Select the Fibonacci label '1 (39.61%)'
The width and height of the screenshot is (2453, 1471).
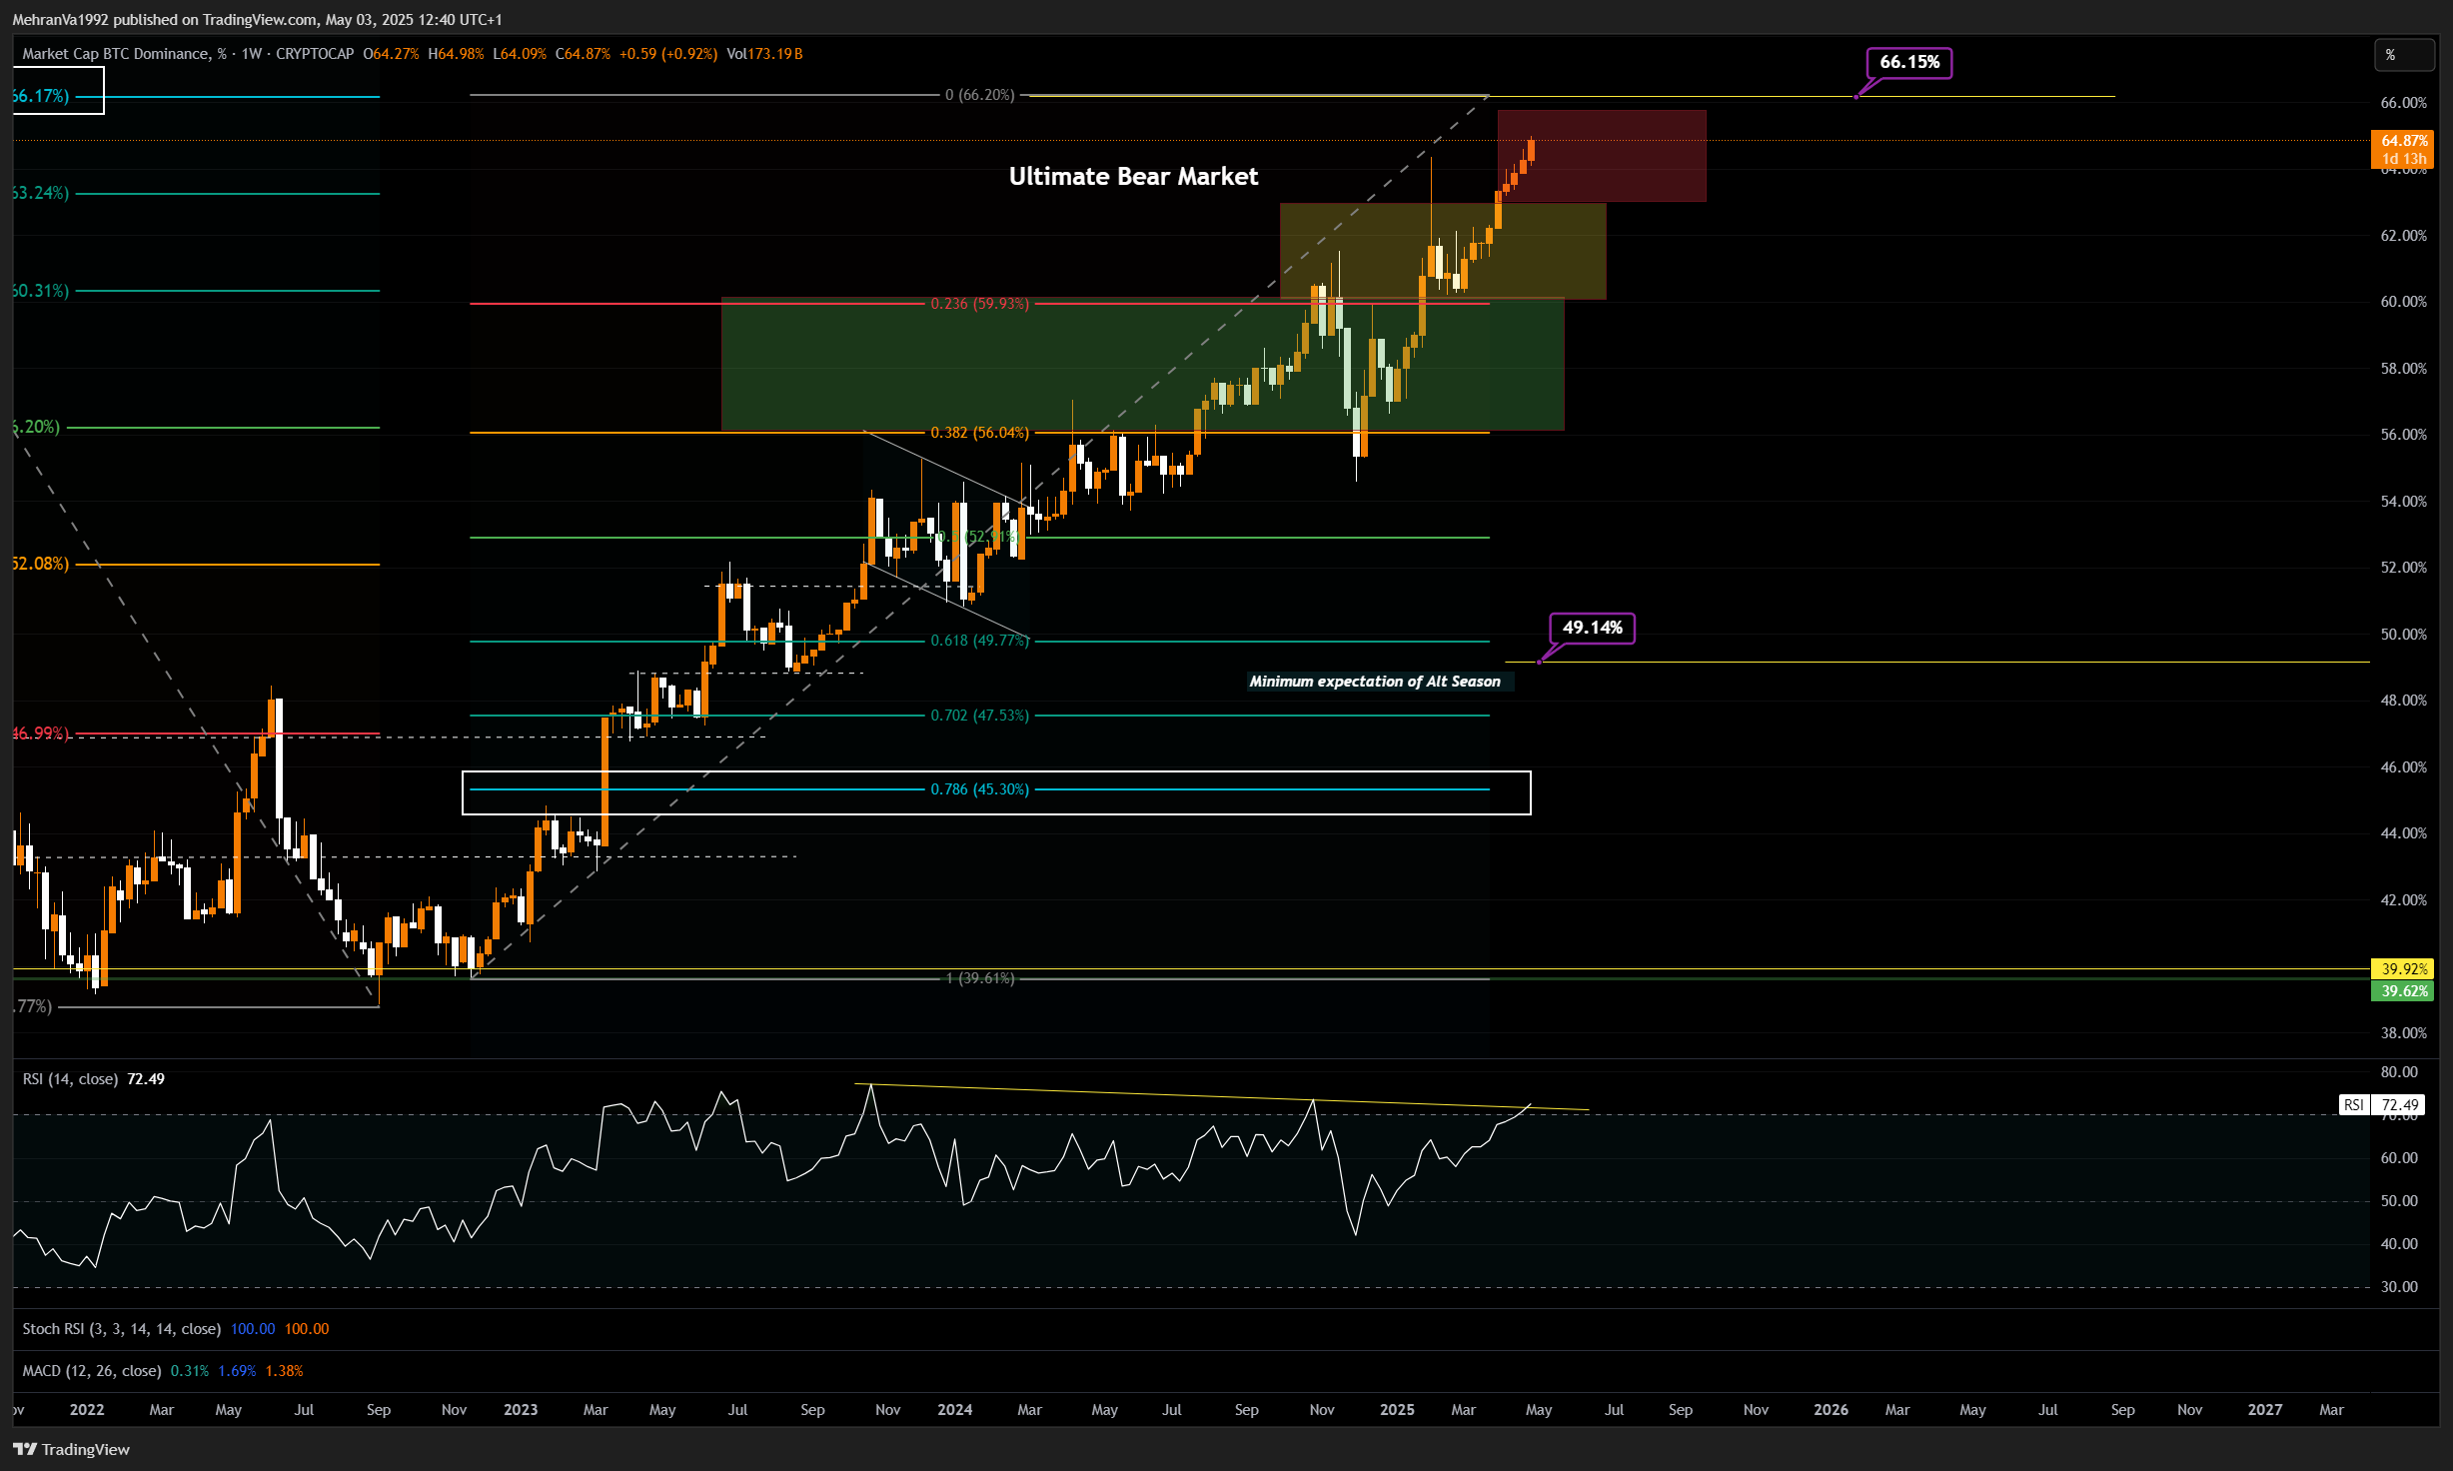(x=979, y=978)
